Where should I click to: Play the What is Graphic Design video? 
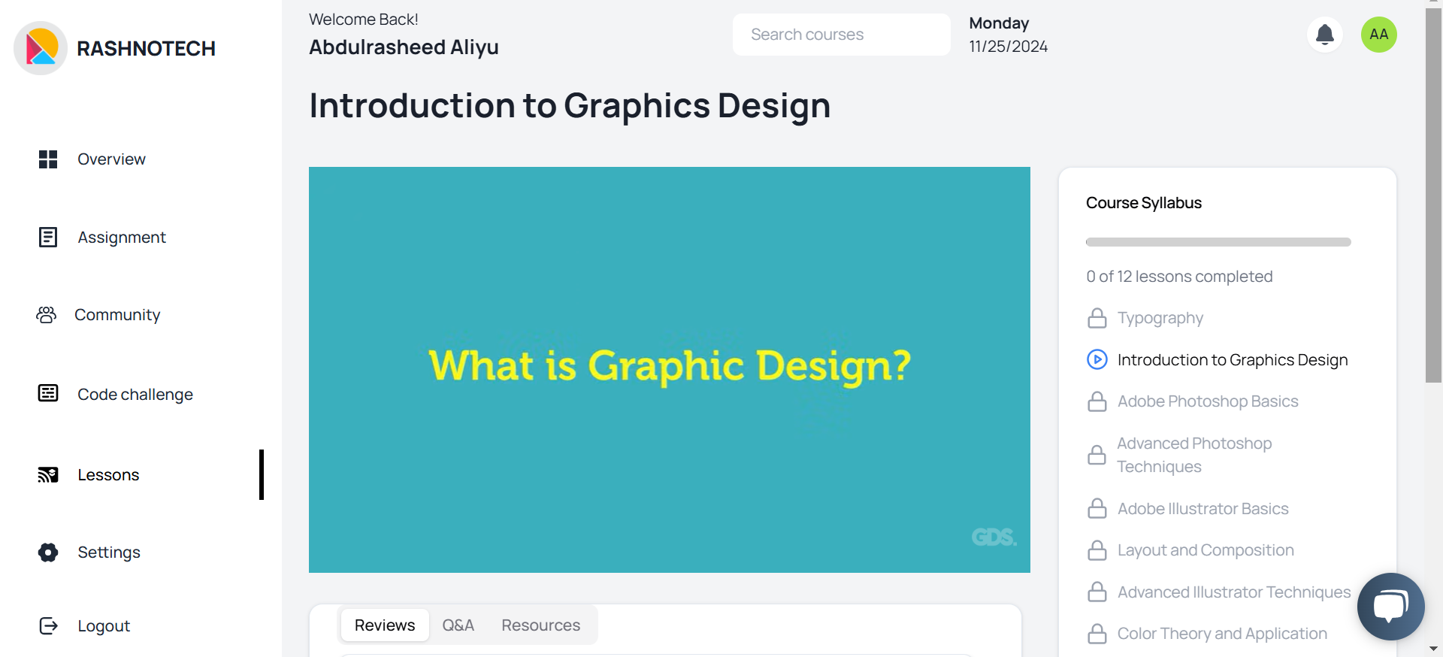(669, 369)
